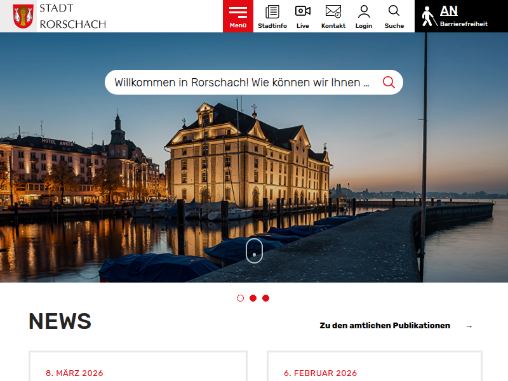Click the Stadt Rorschach coat of arms logo
This screenshot has height=381, width=508.
click(x=23, y=16)
